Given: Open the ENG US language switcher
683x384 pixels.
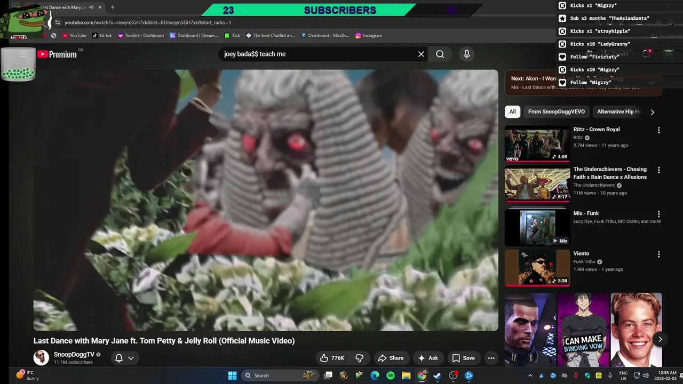Looking at the screenshot, I should point(623,375).
